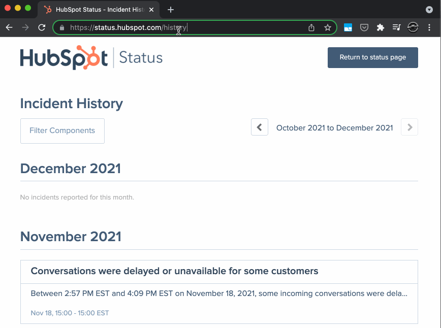Click the HubSpot Status logo
The width and height of the screenshot is (441, 328).
tap(91, 57)
